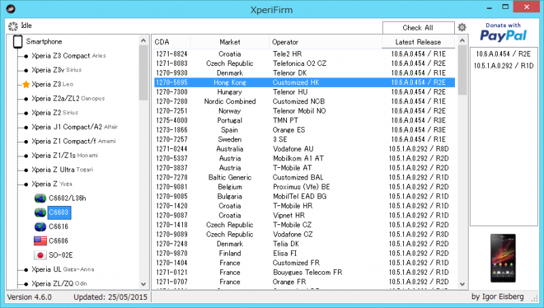Click the Japan flag icon next to SO-02E
The image size is (544, 308).
click(x=40, y=255)
